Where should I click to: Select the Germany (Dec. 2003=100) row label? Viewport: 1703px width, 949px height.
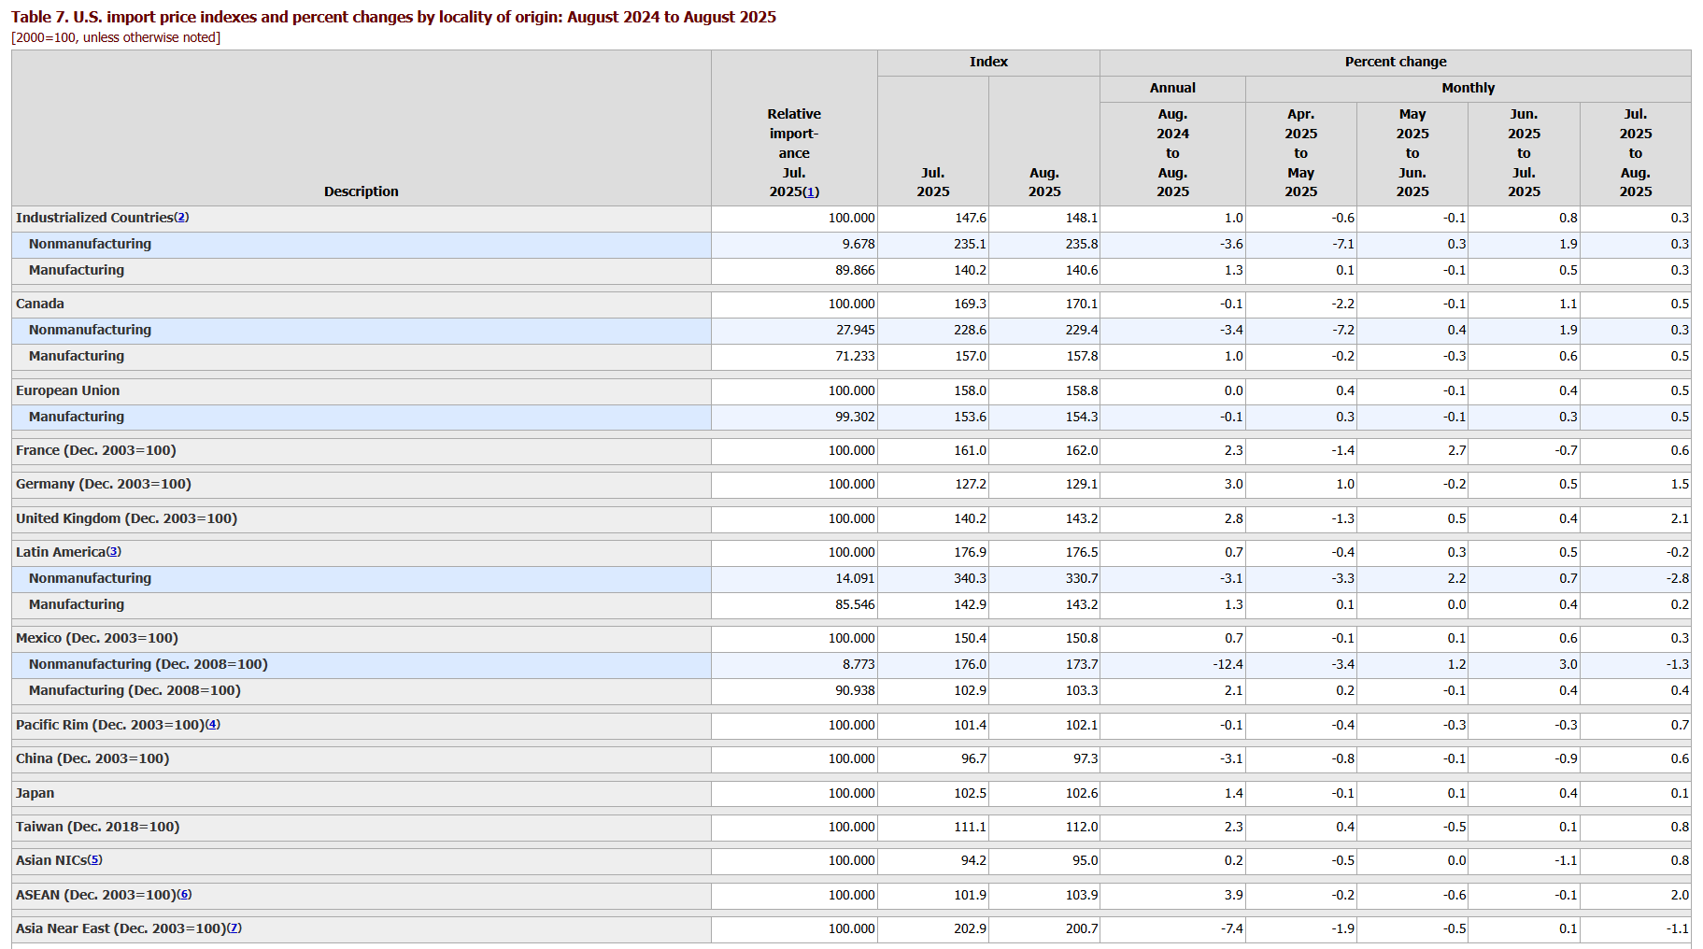click(103, 485)
